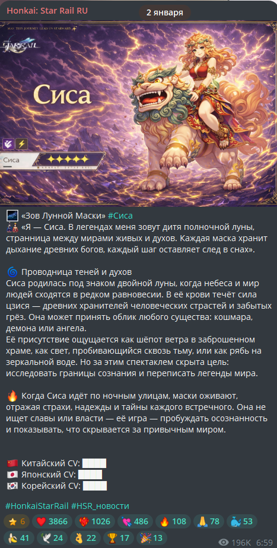React with the heart on fire emoji
Screen dimensions: 277x548
[x=95, y=521]
